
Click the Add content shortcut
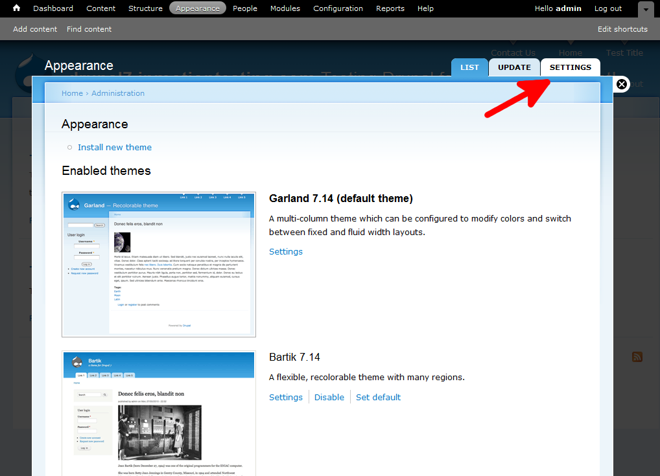[x=35, y=29]
